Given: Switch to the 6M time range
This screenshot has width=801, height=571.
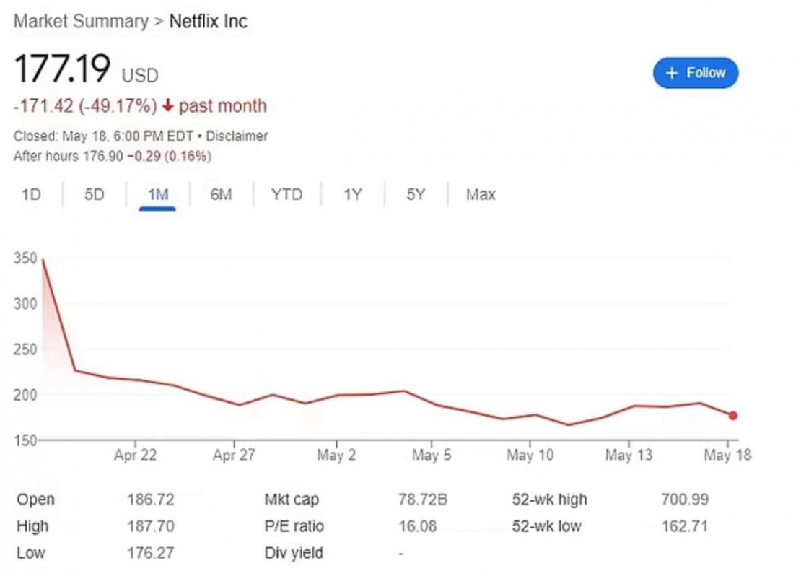Looking at the screenshot, I should (x=222, y=194).
